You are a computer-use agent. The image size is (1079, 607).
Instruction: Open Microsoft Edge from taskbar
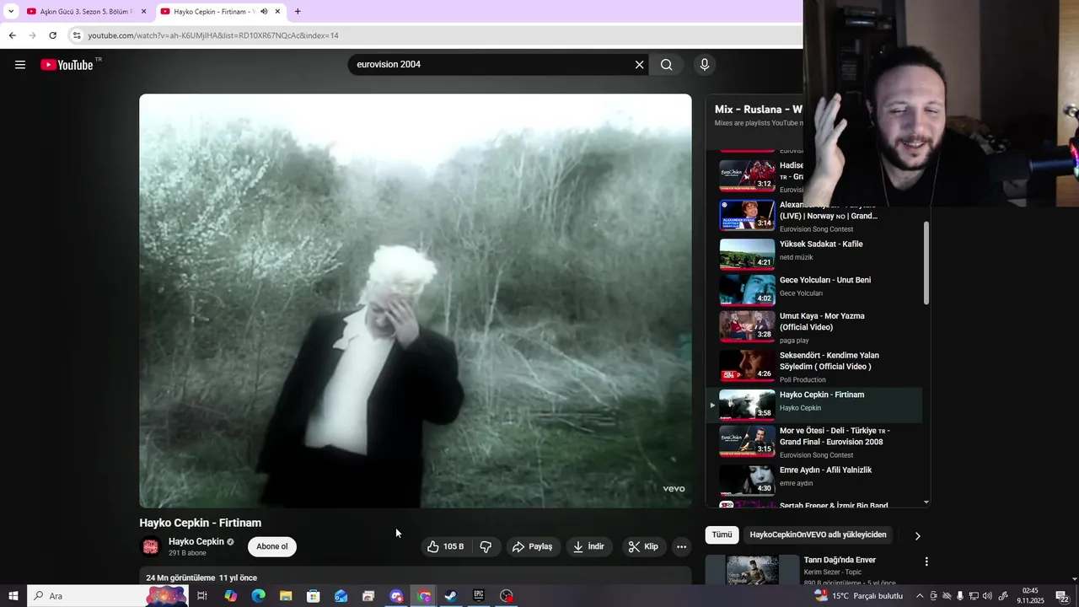coord(258,596)
